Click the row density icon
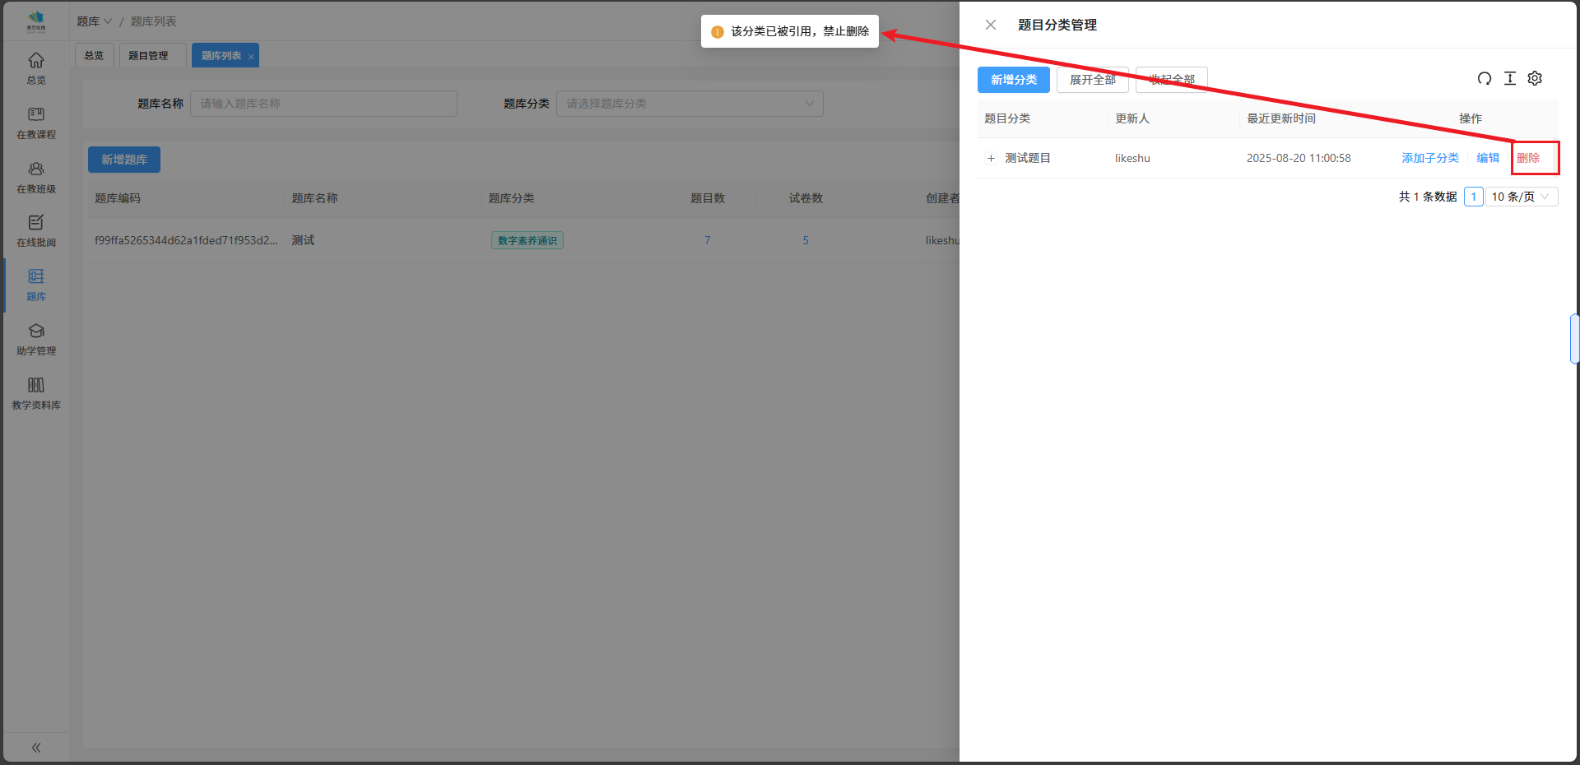1580x765 pixels. pos(1509,79)
